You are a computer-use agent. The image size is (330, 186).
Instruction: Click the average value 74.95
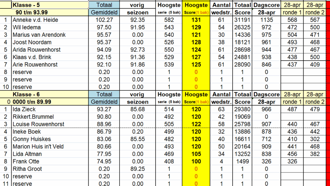click(x=104, y=162)
